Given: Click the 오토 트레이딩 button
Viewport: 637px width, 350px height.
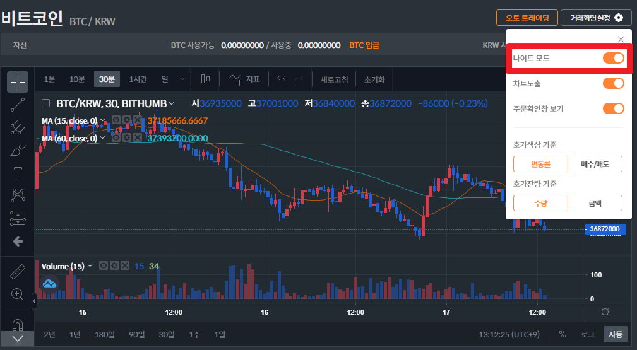Looking at the screenshot, I should 527,18.
